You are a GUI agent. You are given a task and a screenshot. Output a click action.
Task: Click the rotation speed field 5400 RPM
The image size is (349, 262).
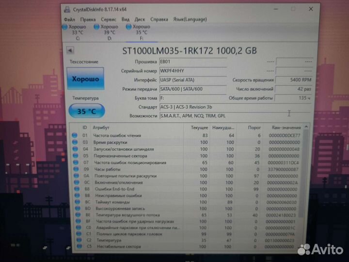click(x=294, y=80)
